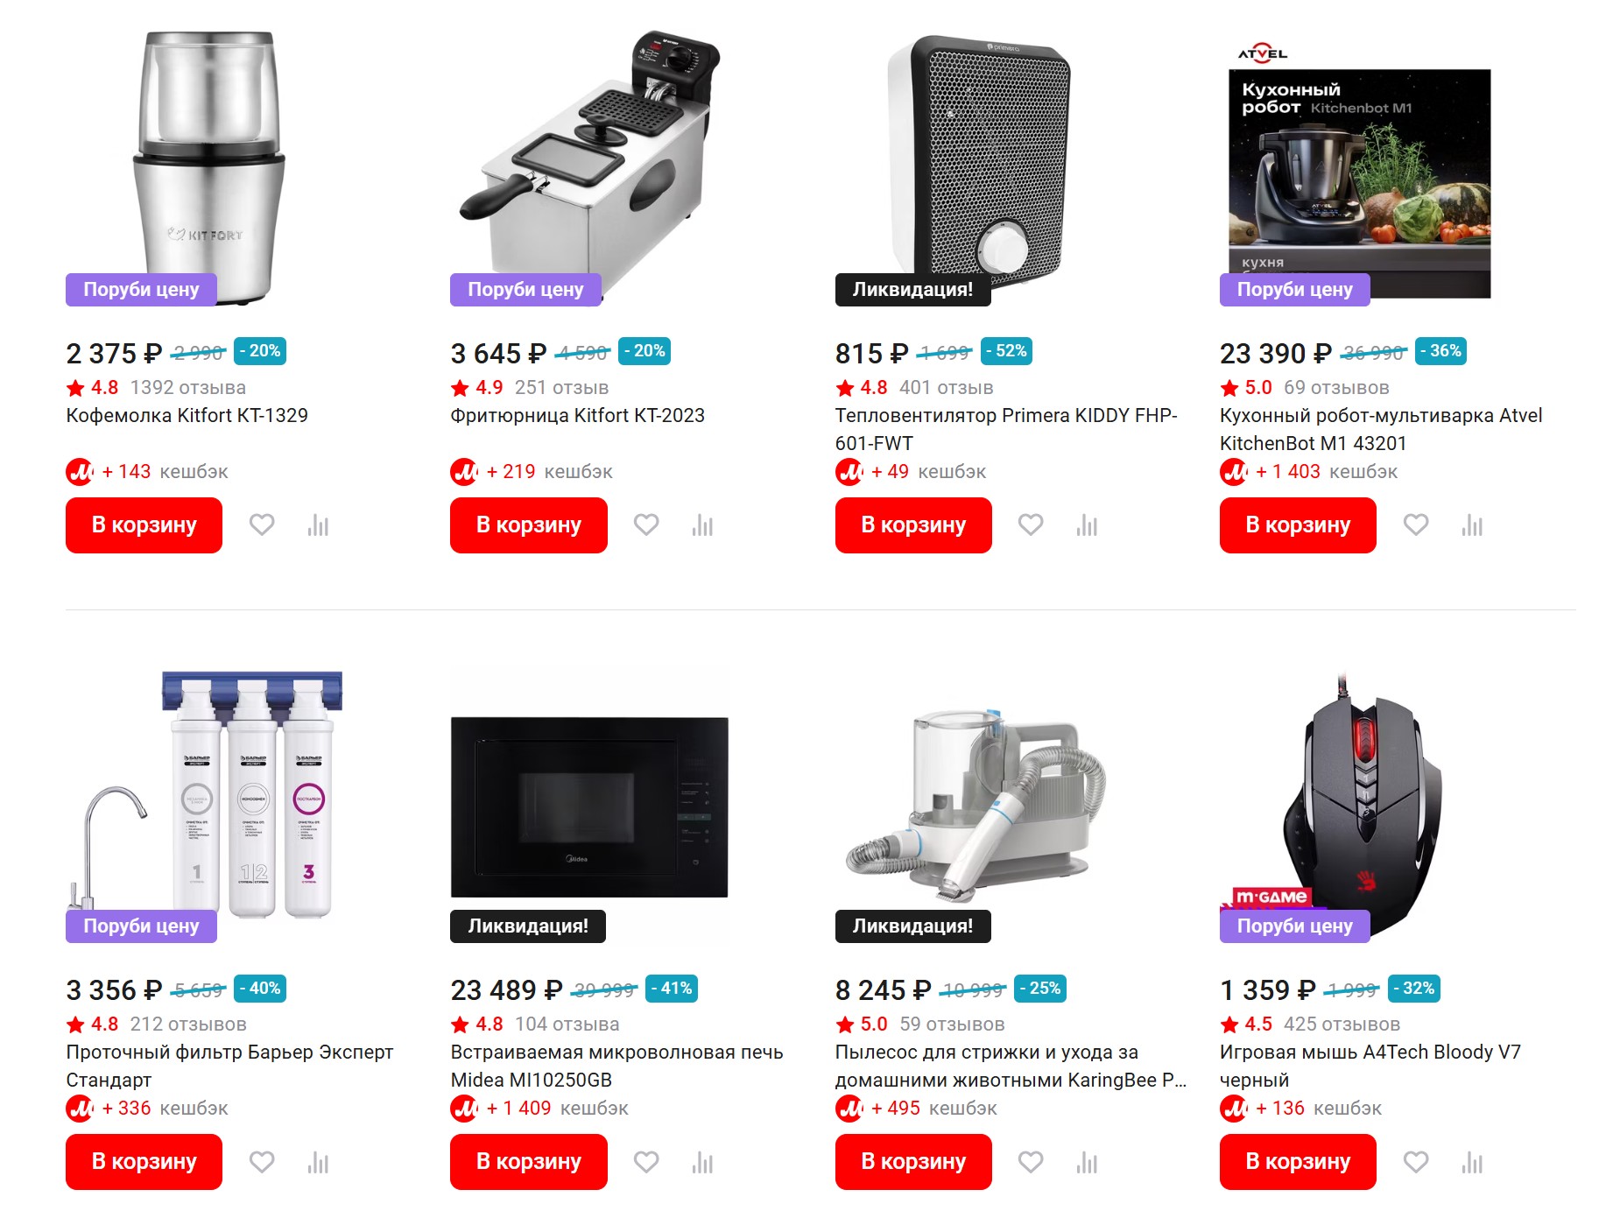The image size is (1606, 1211).
Task: Compare the Kitfort KT-2023 fryer chart icon
Action: [x=702, y=525]
